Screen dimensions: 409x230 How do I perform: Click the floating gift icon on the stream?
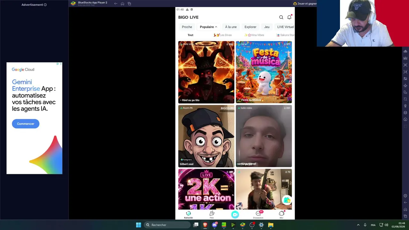[x=287, y=200]
